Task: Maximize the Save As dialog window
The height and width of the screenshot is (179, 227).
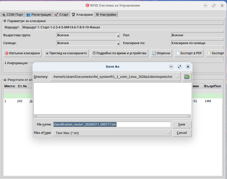Action: pos(180,67)
